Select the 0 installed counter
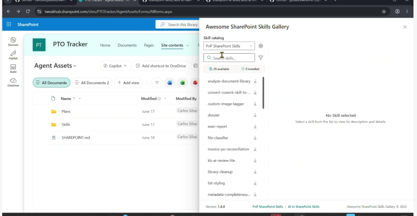417x216 pixels. coord(250,69)
